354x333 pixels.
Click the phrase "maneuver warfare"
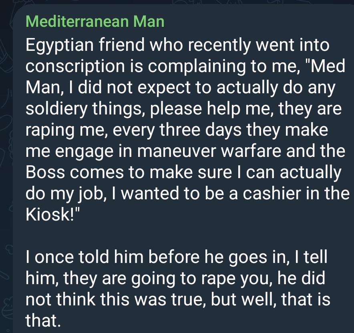tap(209, 151)
